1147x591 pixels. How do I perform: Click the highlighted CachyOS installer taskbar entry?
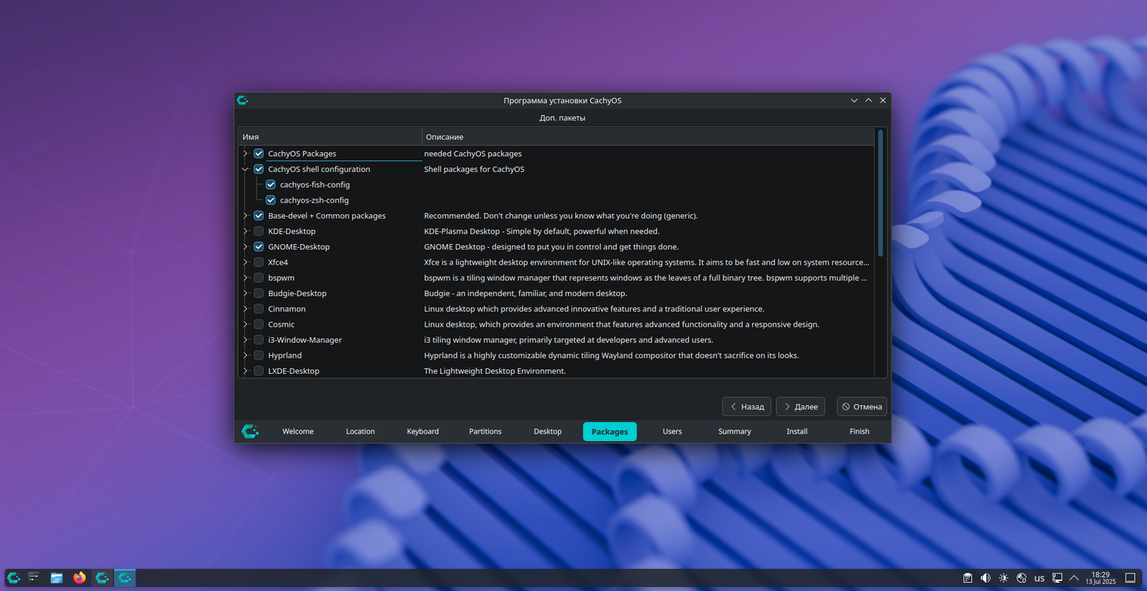click(125, 578)
